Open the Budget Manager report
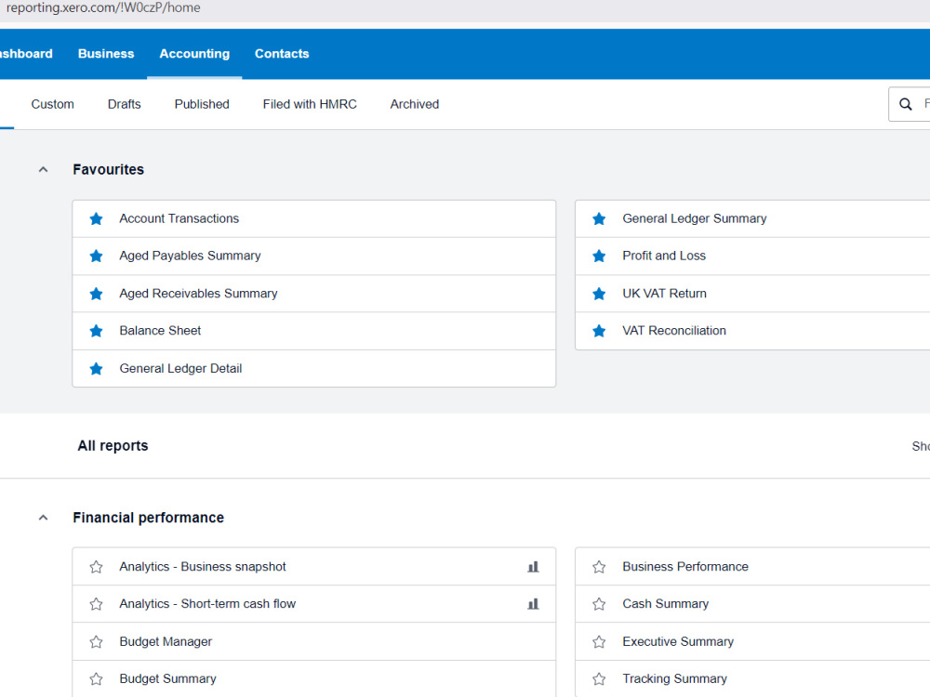The width and height of the screenshot is (930, 697). 166,642
